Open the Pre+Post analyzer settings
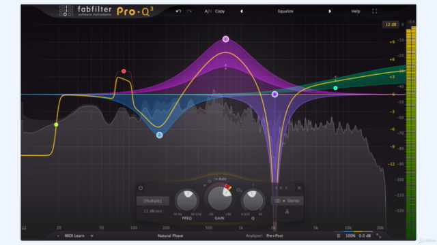This screenshot has width=437, height=245. click(274, 236)
